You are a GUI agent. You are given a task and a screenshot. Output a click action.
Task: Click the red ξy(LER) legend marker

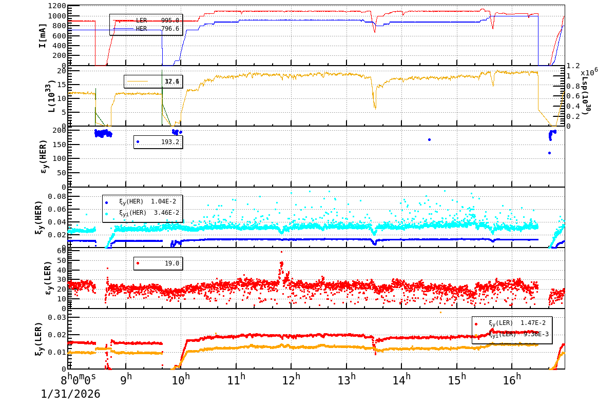[476, 324]
